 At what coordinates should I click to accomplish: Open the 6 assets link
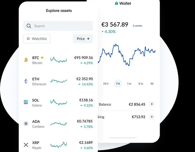(137, 26)
